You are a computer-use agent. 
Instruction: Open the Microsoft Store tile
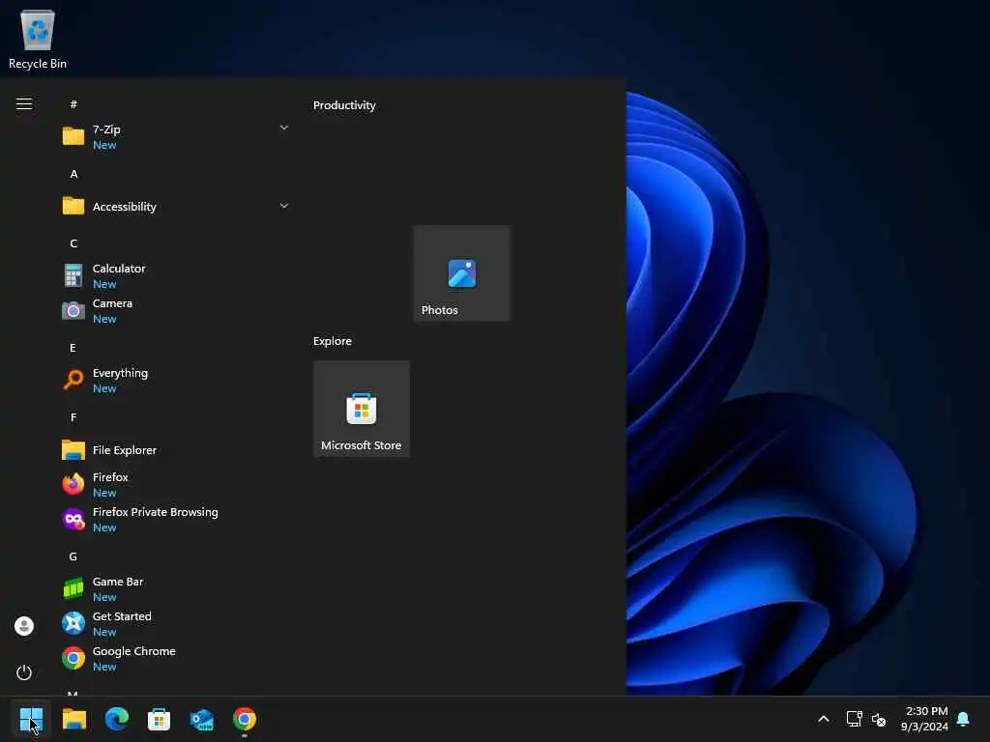[362, 409]
